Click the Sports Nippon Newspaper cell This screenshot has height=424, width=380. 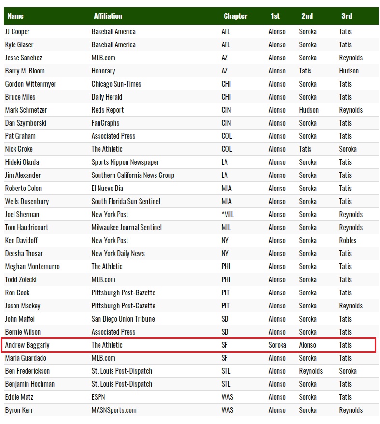125,162
